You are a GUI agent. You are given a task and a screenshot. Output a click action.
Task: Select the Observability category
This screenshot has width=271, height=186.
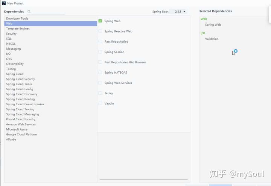tap(51, 64)
